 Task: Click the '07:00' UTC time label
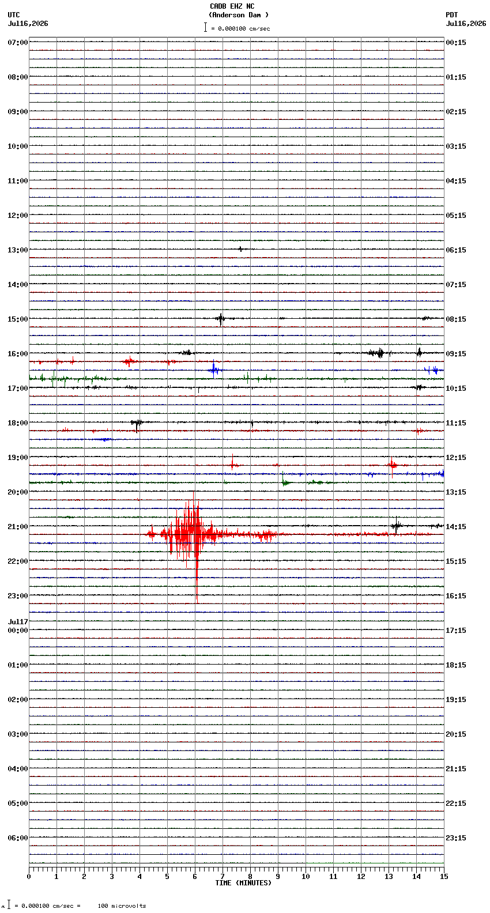click(17, 43)
